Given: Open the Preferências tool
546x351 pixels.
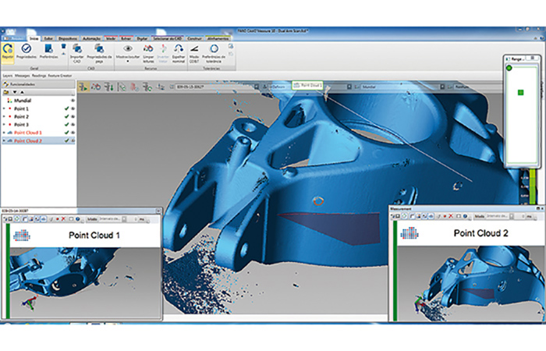Looking at the screenshot, I should [48, 48].
